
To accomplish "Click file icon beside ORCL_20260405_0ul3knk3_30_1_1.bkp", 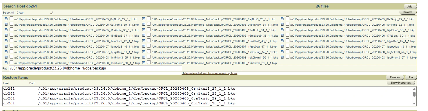I will [x=6, y=24].
